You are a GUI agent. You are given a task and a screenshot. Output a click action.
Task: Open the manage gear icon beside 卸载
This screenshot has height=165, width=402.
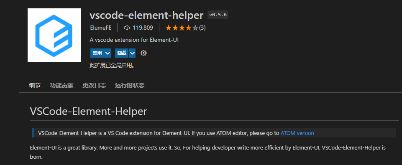coord(143,53)
